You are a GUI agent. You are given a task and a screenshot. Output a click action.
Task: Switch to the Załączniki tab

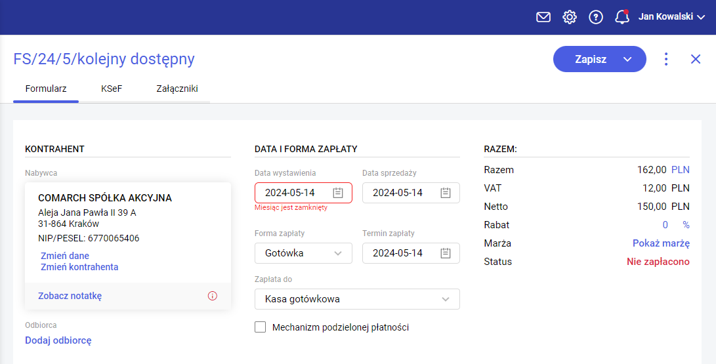[x=177, y=89]
